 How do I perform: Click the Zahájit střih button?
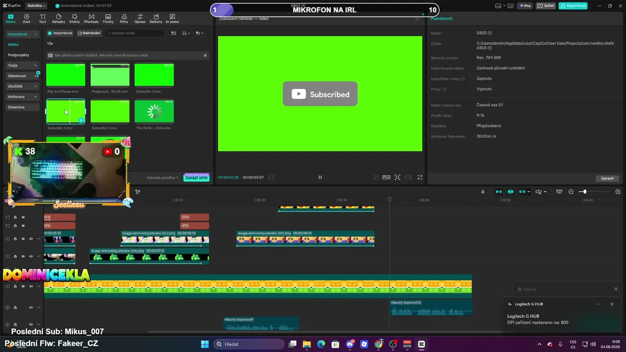click(196, 178)
